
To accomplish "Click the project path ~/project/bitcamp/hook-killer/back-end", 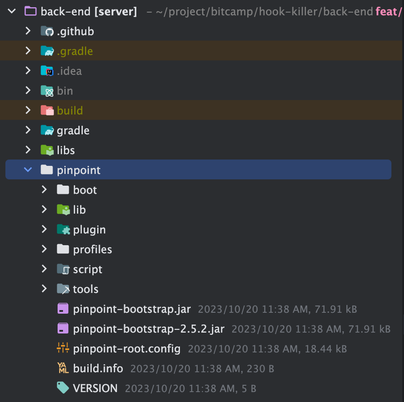I will coord(264,12).
